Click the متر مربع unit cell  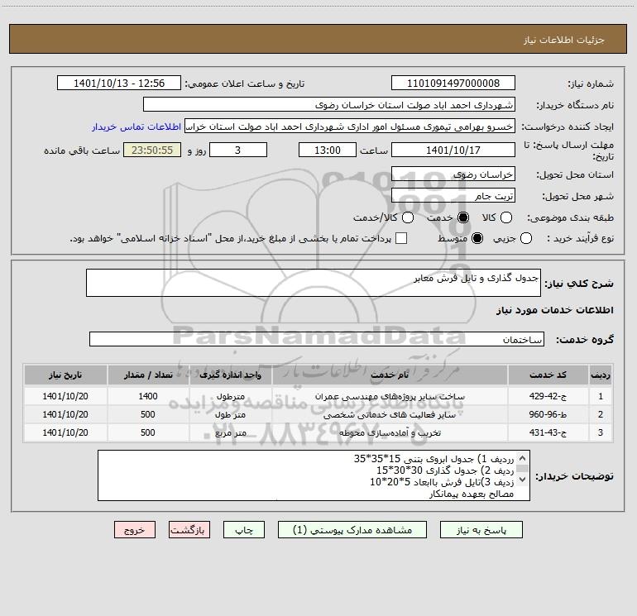[x=230, y=433]
